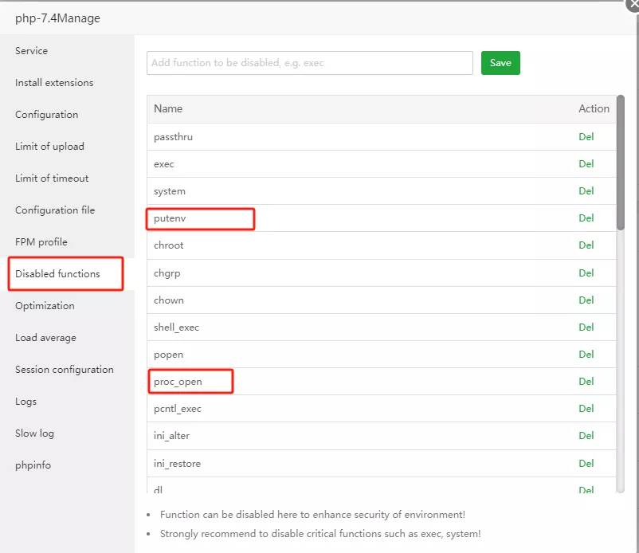This screenshot has height=553, width=639.
Task: Click the Save button
Action: click(x=500, y=63)
